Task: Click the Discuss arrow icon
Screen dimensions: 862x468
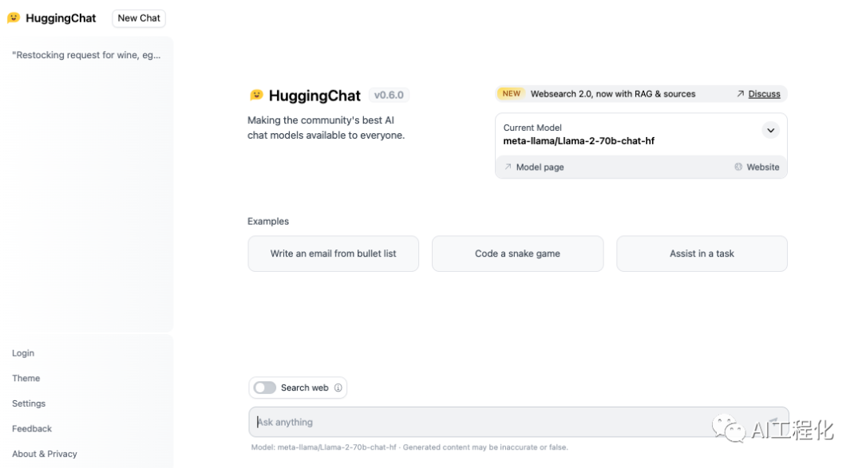Action: click(741, 94)
